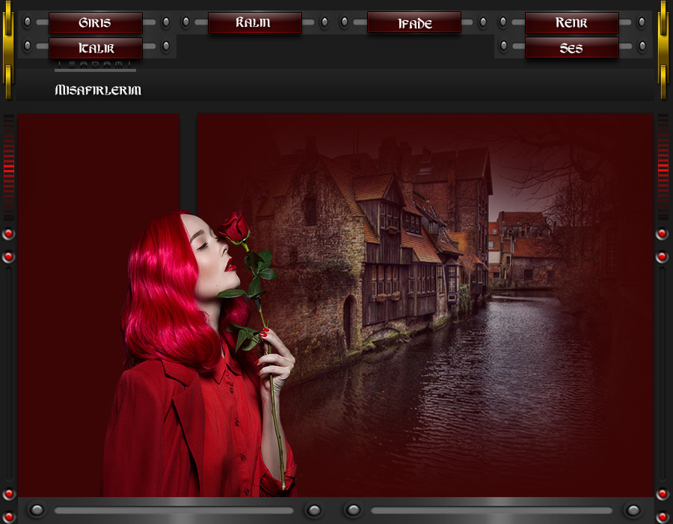Image resolution: width=673 pixels, height=524 pixels.
Task: Click the knob at bottom-right bar's right end
Action: [x=632, y=511]
